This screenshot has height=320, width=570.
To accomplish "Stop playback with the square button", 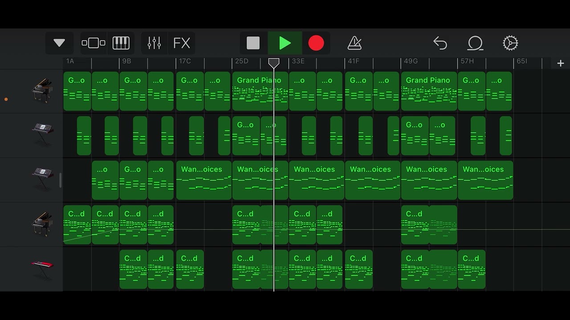I will tap(253, 43).
